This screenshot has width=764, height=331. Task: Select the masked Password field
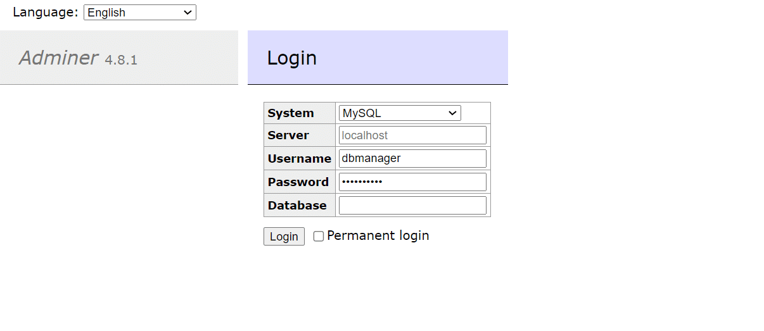(x=412, y=182)
